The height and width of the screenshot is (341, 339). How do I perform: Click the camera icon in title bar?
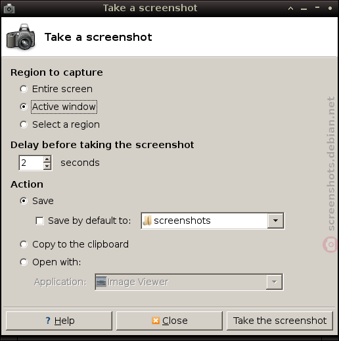tap(9, 9)
